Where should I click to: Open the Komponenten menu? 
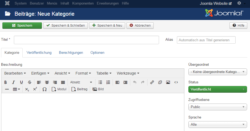[83, 3]
